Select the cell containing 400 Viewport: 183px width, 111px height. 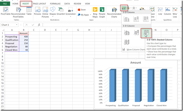click(24, 37)
